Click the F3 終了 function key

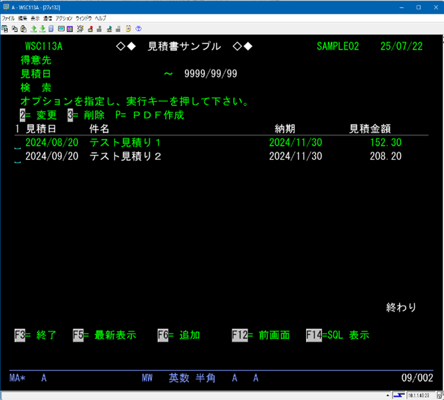point(35,335)
